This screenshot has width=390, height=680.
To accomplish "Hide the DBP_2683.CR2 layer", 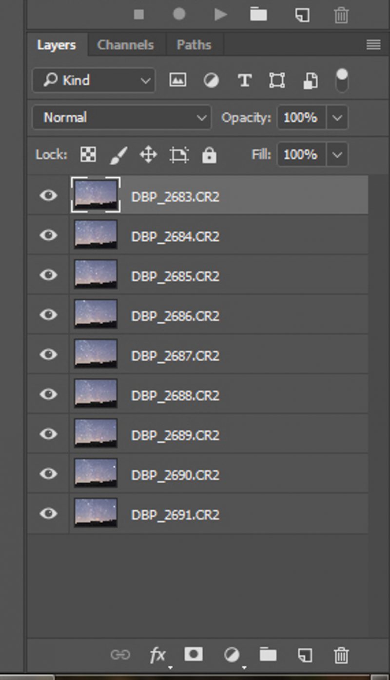I will click(x=47, y=196).
